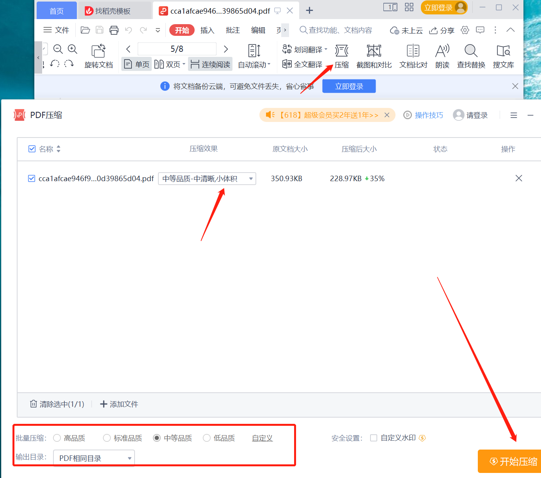Open the quick access toolbar dropdown arrow

point(158,30)
